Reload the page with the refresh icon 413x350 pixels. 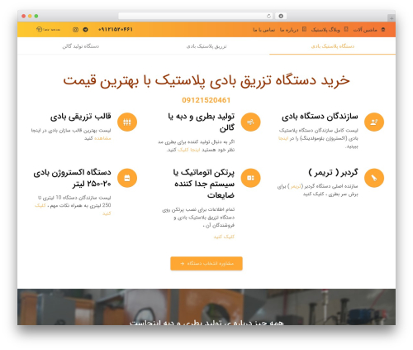[x=268, y=16]
